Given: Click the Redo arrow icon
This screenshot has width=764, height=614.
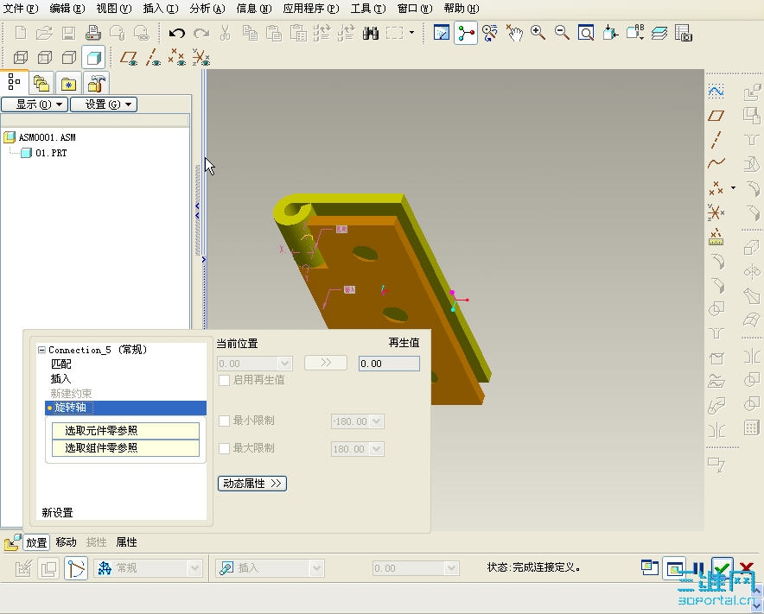Looking at the screenshot, I should [201, 33].
